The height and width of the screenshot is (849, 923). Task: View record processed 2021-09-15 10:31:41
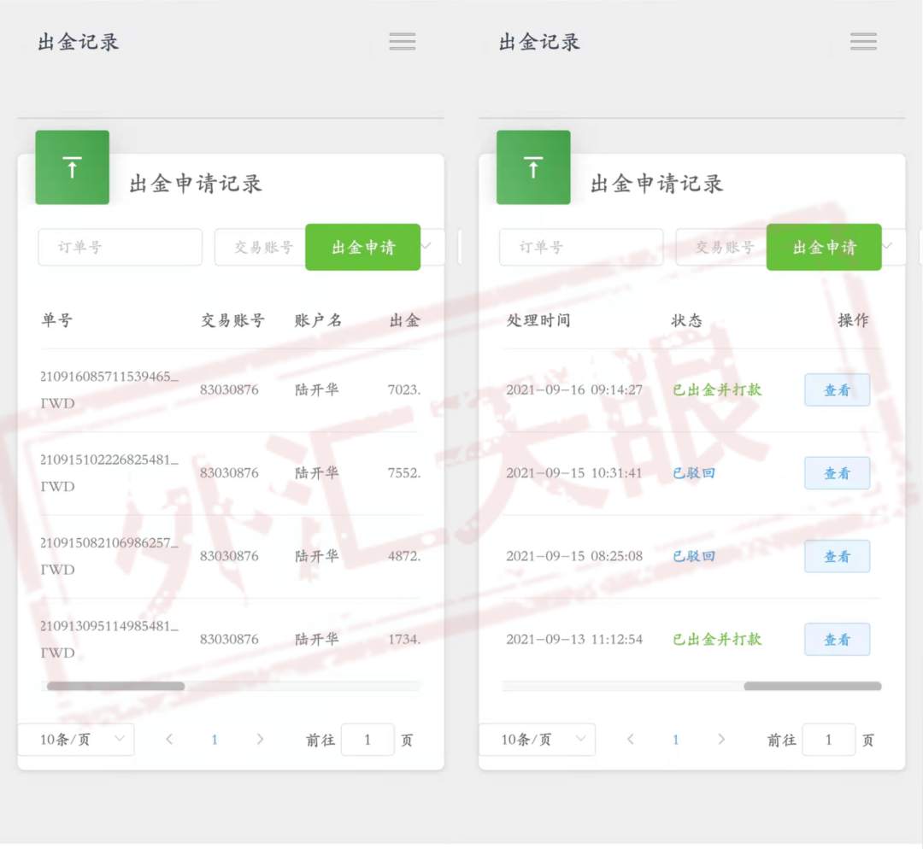tap(837, 473)
